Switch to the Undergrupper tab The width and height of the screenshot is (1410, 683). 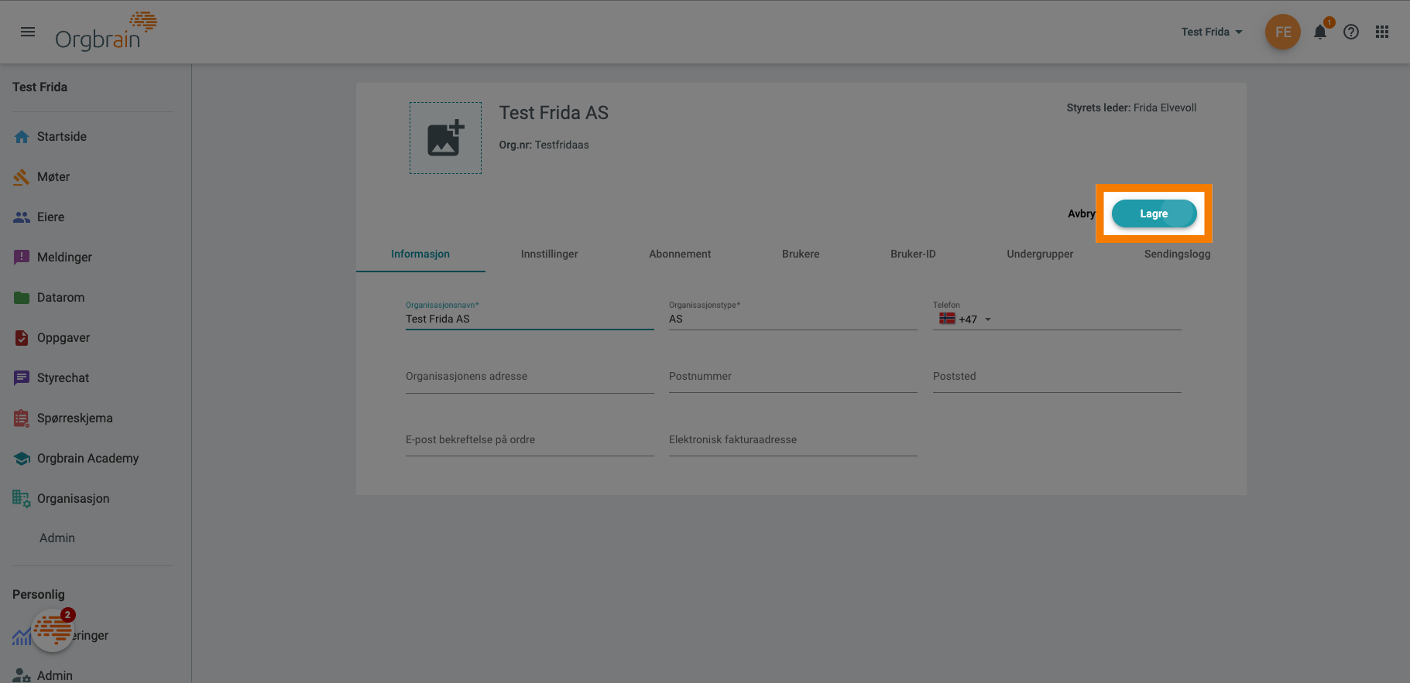(1040, 254)
